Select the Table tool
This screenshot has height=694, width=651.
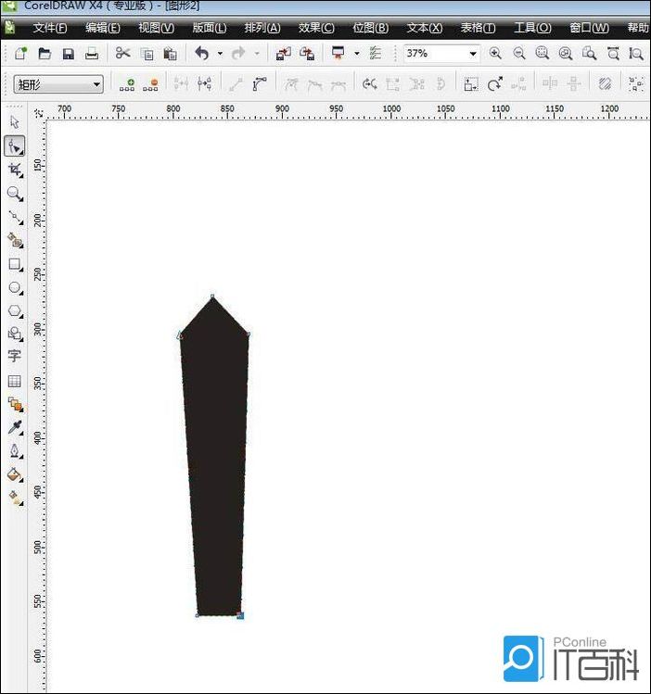[15, 381]
